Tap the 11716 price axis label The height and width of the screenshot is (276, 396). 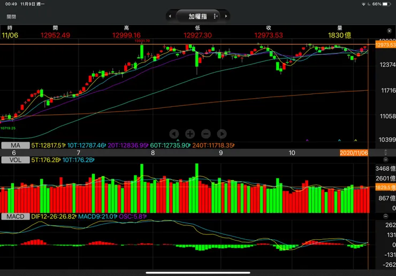(x=388, y=91)
